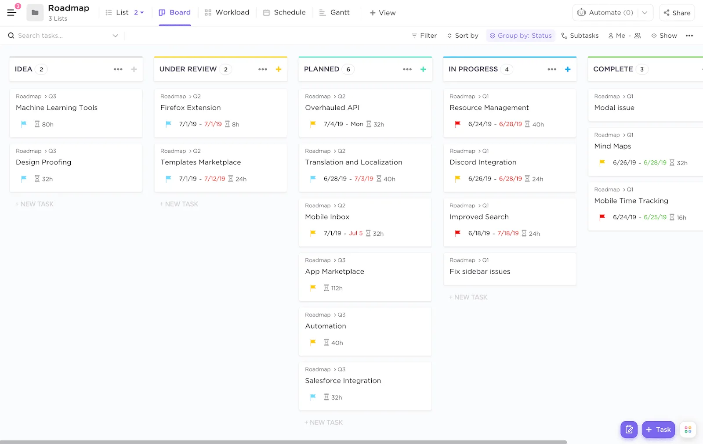Click the time estimate hourglass on Automation
This screenshot has height=444, width=703.
click(x=326, y=343)
